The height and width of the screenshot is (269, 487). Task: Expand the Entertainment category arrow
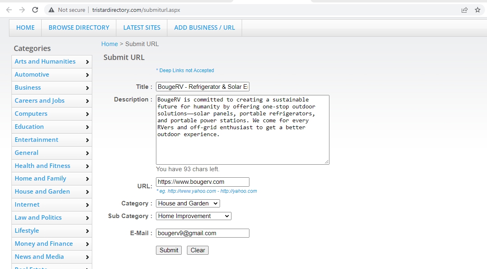[87, 140]
